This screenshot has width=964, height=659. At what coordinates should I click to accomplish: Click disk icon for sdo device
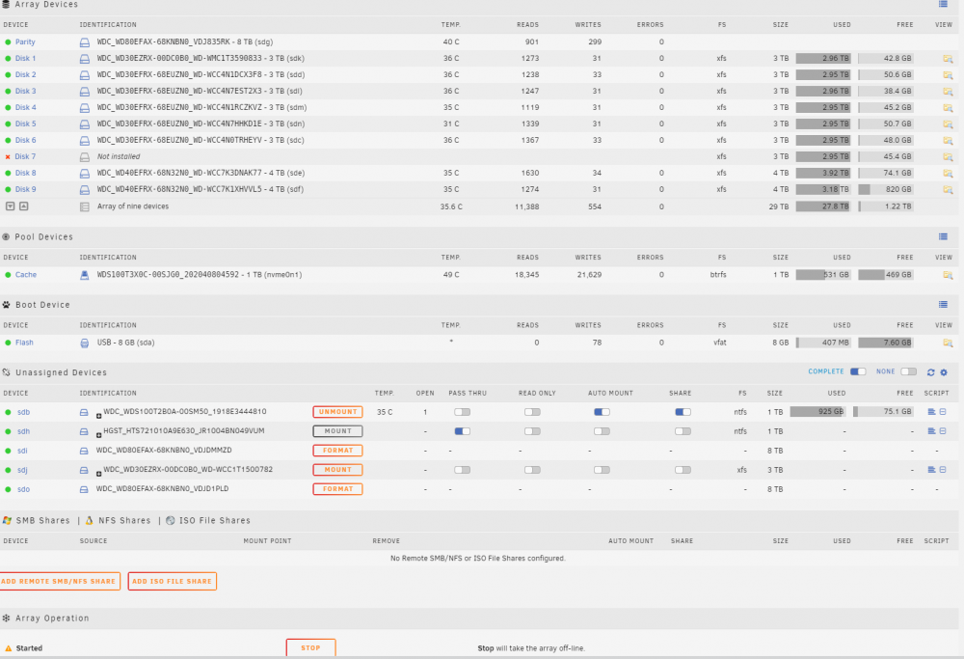click(84, 490)
